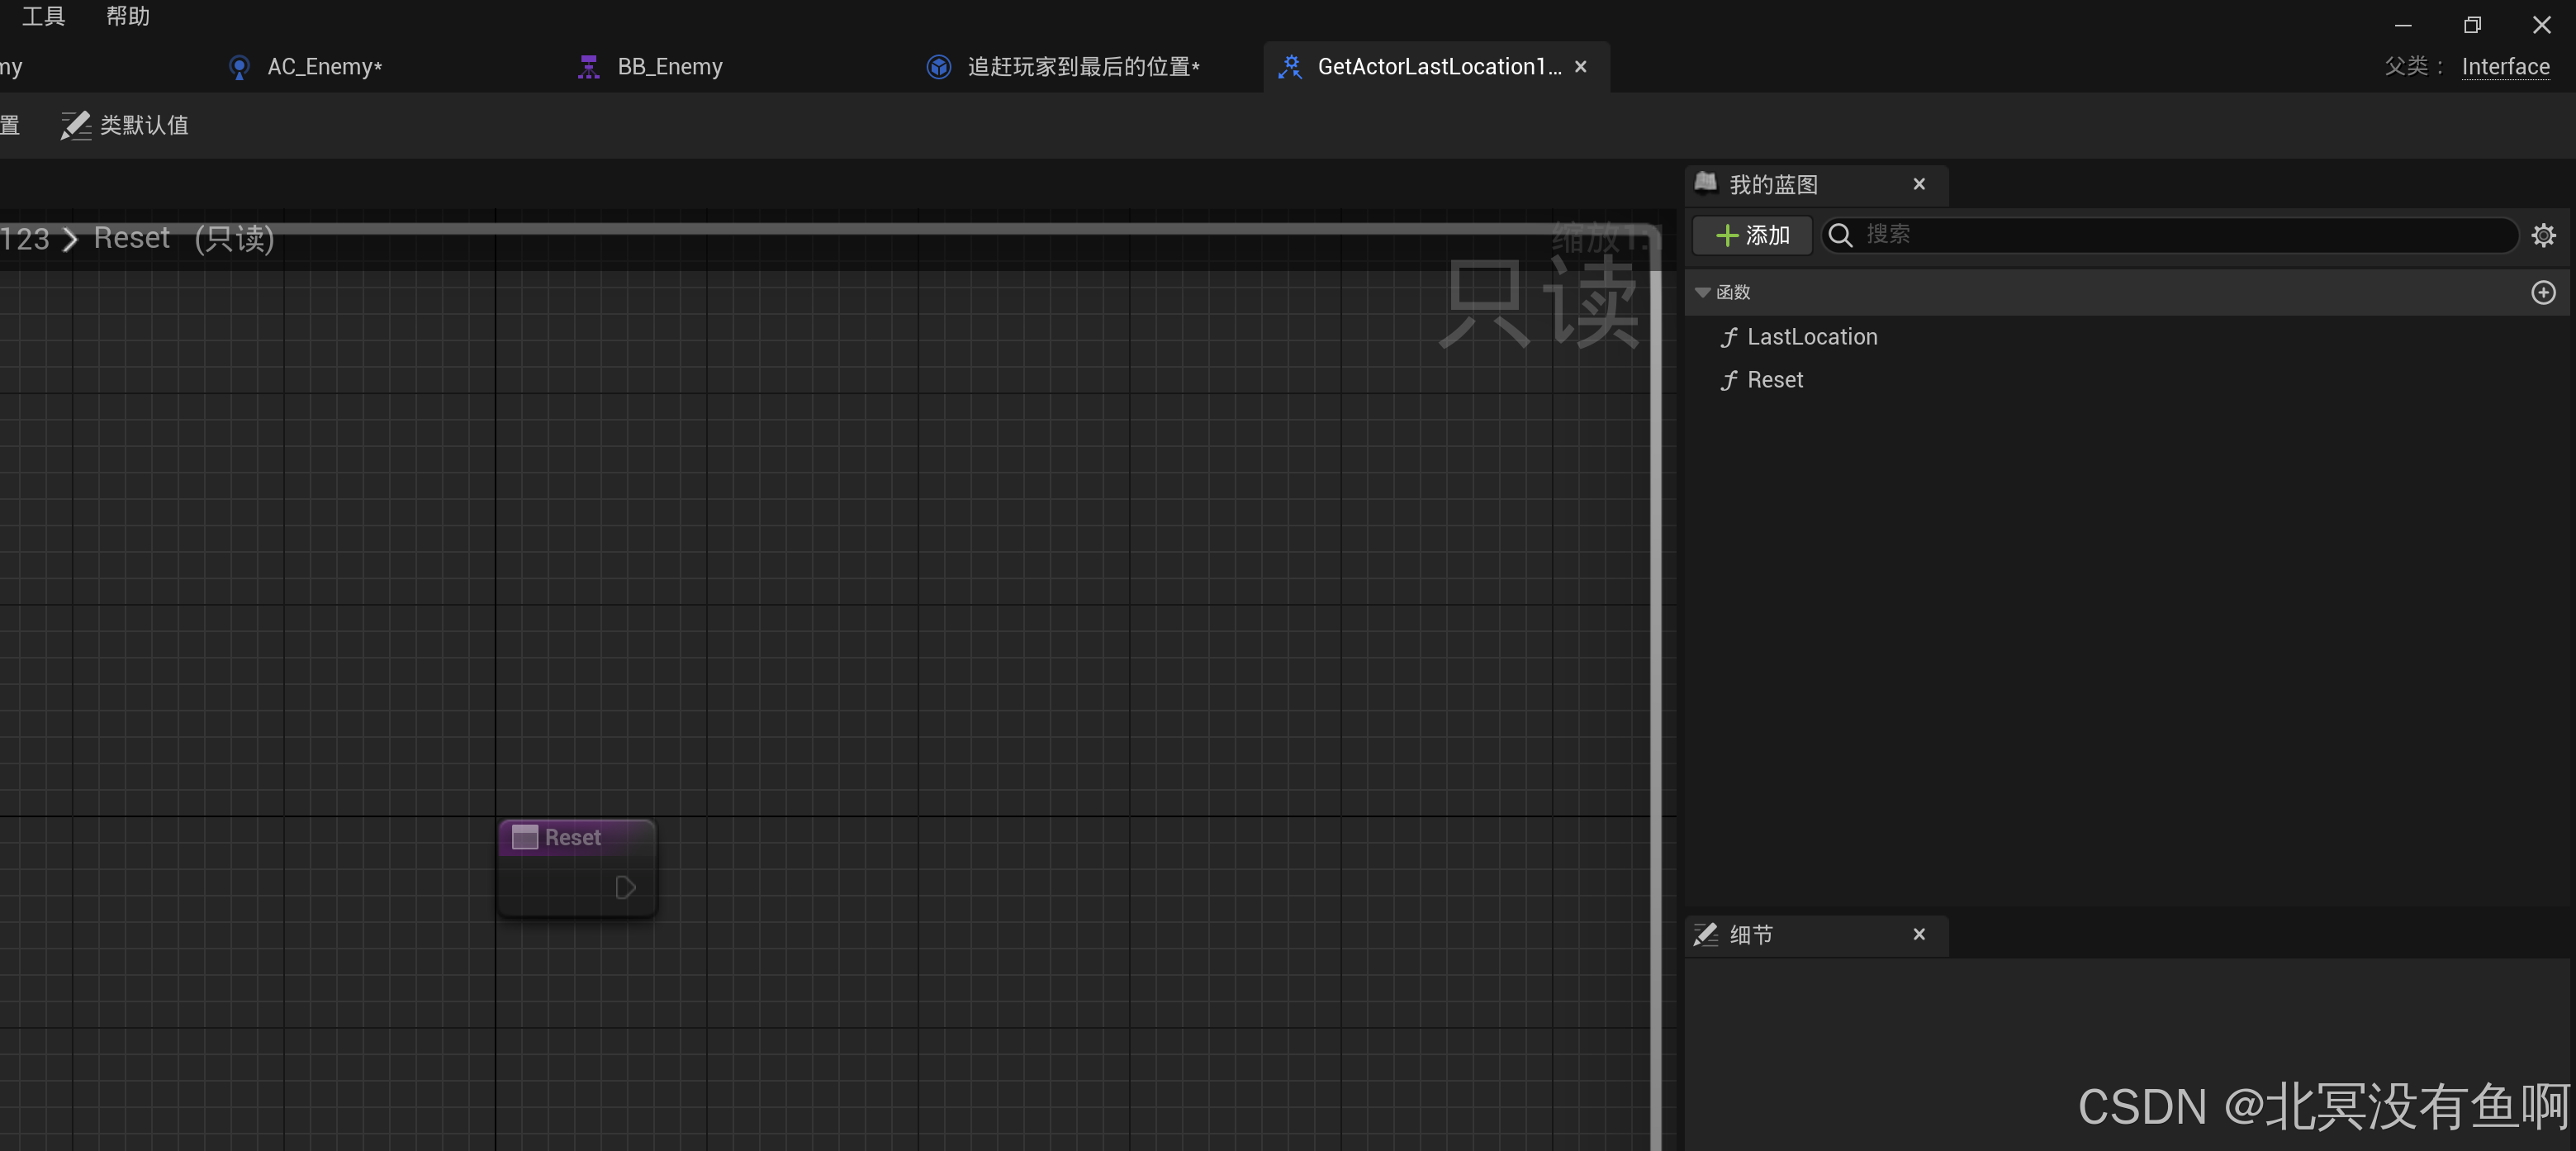
Task: Open 类默认值 class defaults
Action: tap(125, 125)
